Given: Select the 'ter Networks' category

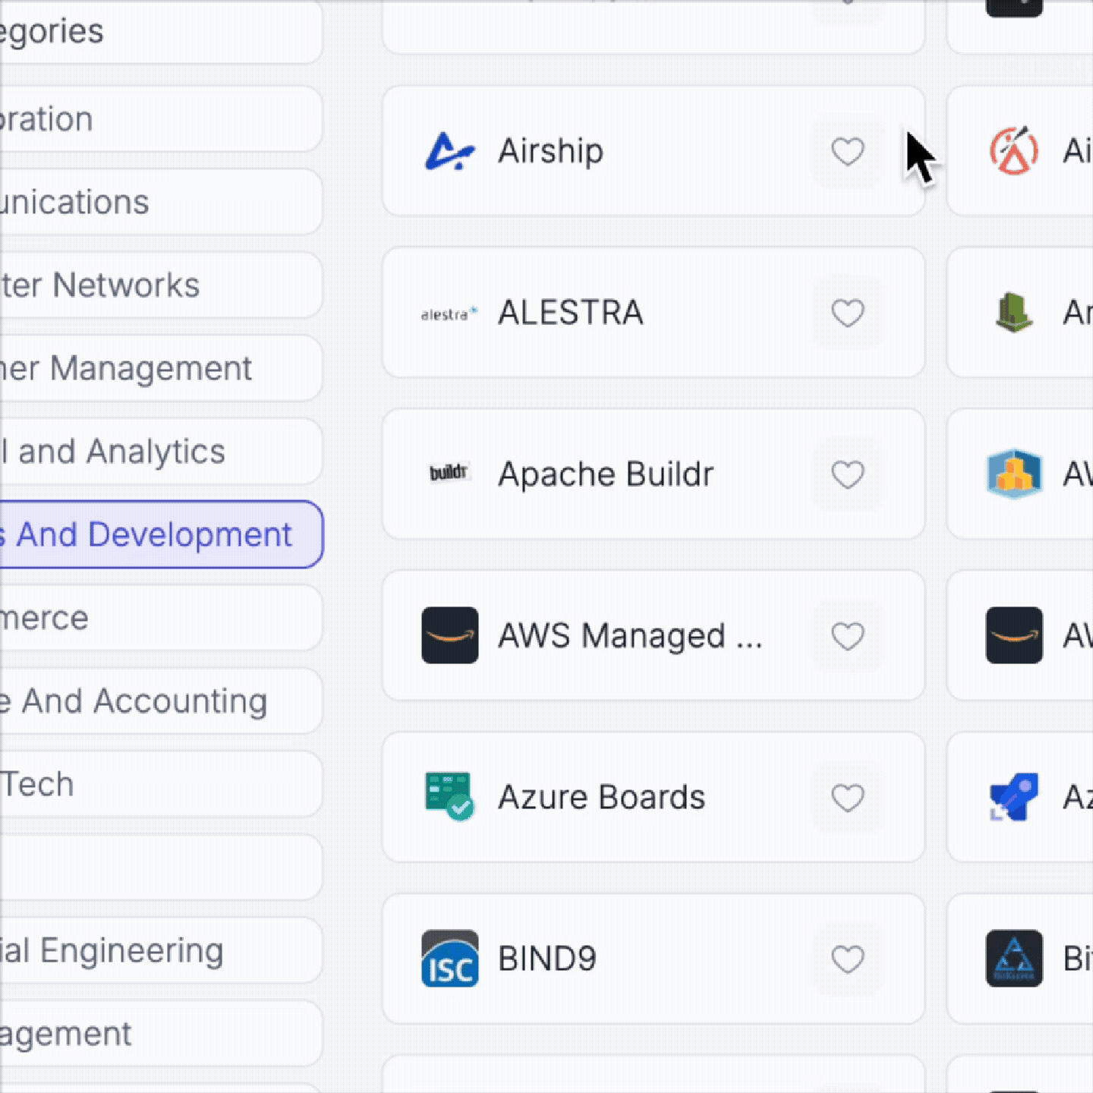Looking at the screenshot, I should (161, 285).
